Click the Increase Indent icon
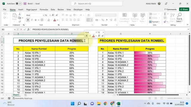Image resolution: width=191 pixels, height=107 pixels. [x=78, y=20]
